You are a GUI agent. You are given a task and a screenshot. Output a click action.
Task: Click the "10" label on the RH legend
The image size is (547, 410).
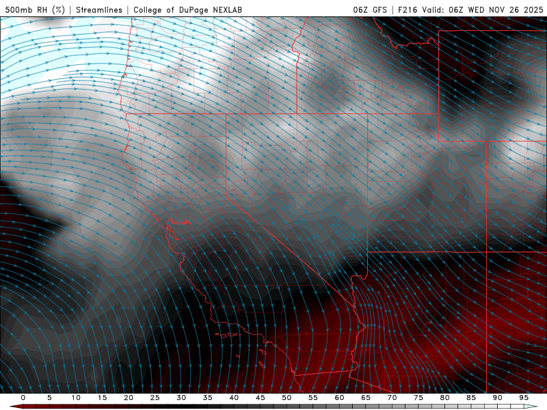76,398
